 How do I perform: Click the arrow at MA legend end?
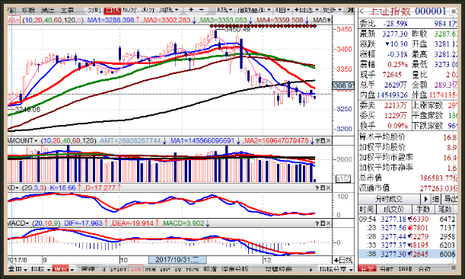coord(330,21)
